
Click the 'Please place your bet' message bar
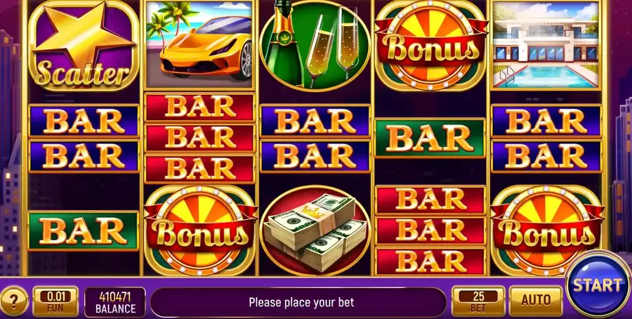pyautogui.click(x=298, y=302)
